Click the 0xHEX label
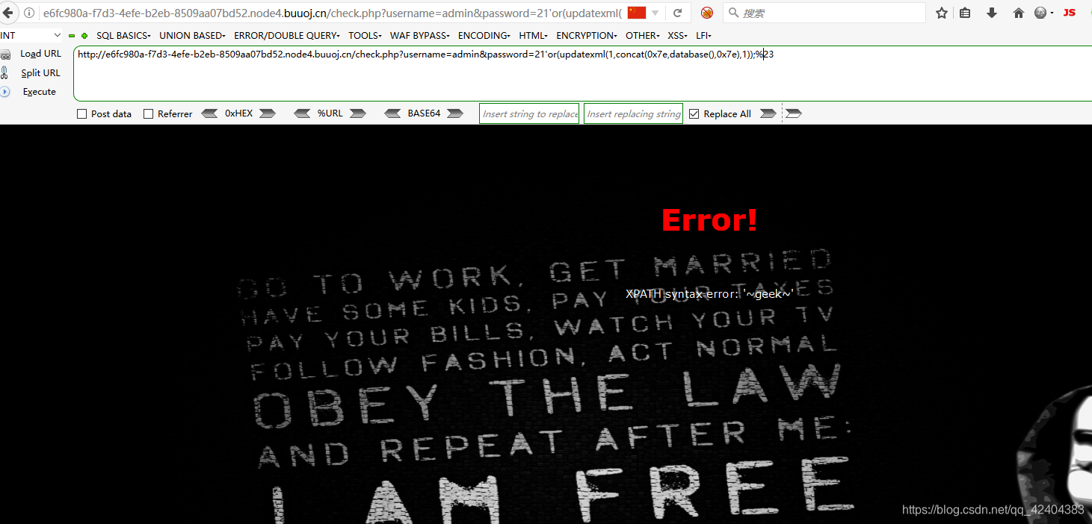This screenshot has height=524, width=1092. tap(239, 113)
